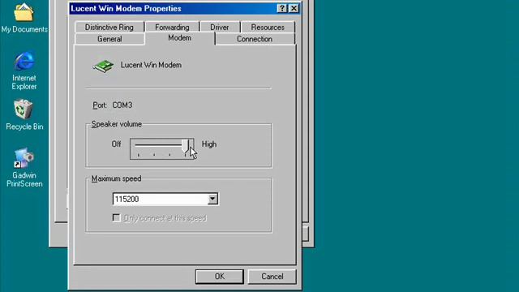
Task: Click the 'Lucent Win Modem' device name text
Action: [151, 65]
